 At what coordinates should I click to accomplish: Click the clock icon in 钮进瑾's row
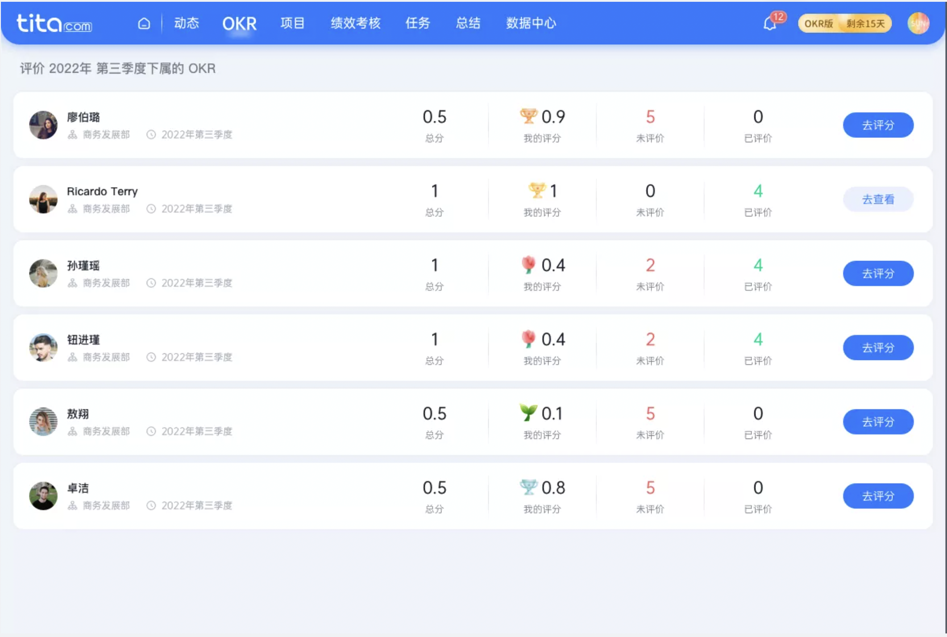tap(151, 356)
